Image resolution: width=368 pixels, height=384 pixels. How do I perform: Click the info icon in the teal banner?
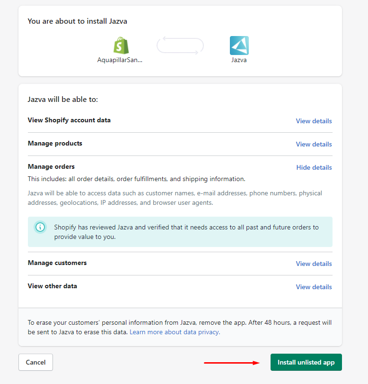(x=41, y=227)
